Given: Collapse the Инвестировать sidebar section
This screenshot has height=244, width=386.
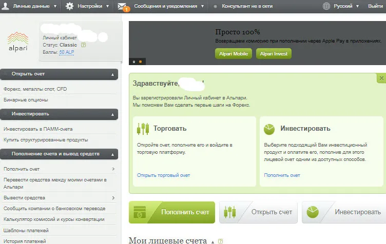Looking at the screenshot, I should [112, 114].
